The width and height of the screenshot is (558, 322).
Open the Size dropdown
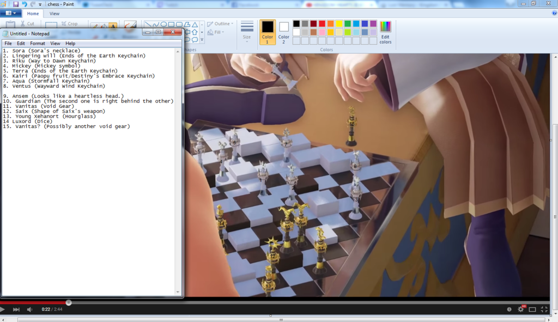247,32
